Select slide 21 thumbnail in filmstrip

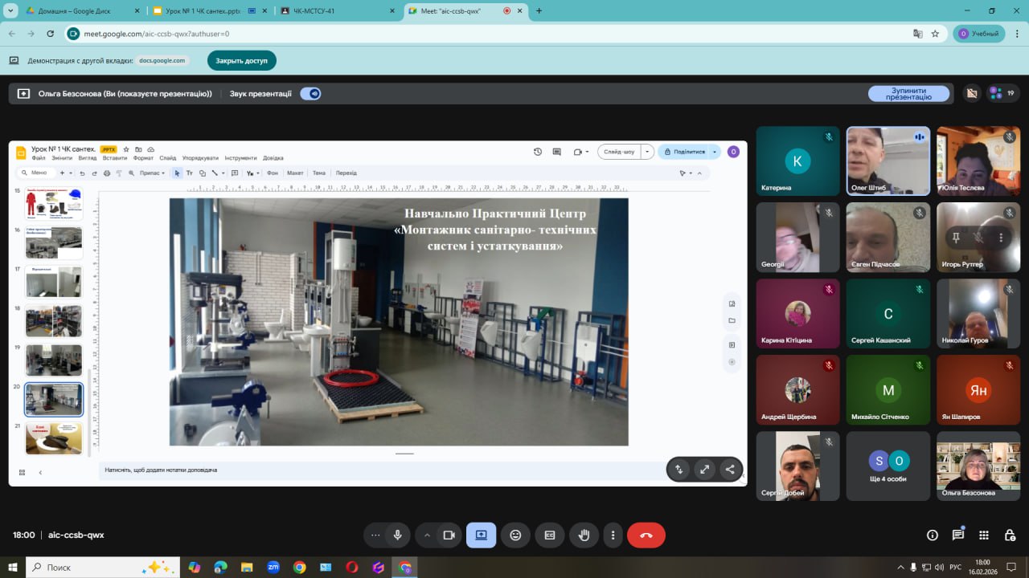(54, 438)
